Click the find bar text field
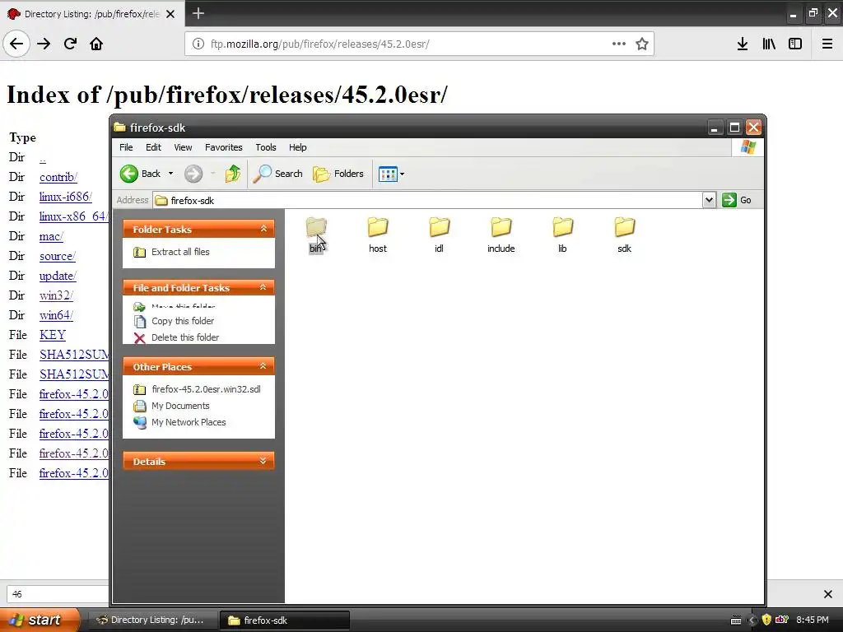The width and height of the screenshot is (843, 632). point(58,594)
